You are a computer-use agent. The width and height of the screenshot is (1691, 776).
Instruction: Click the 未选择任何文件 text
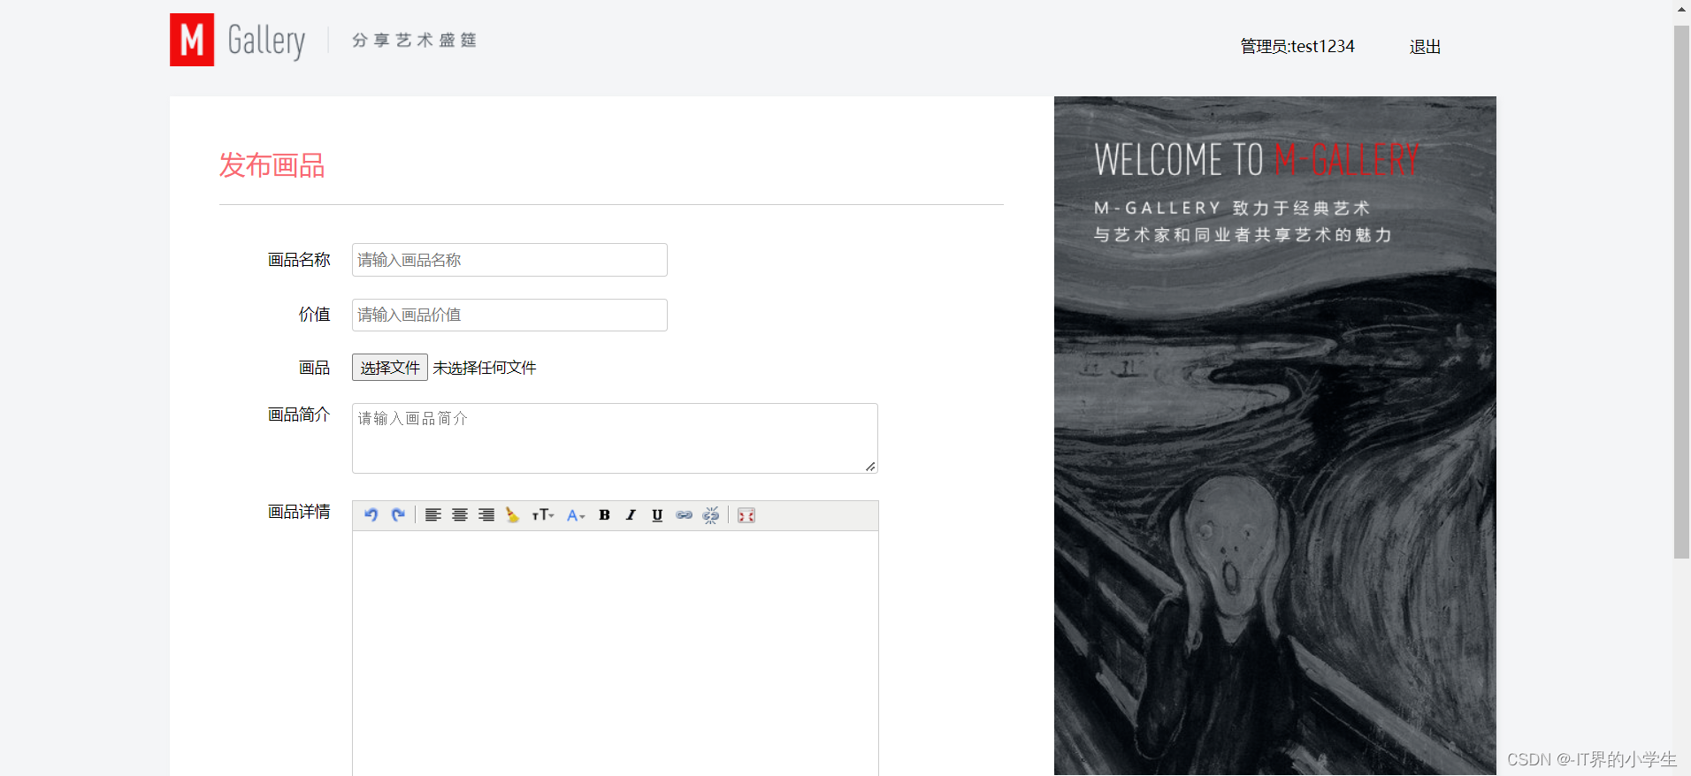(485, 368)
